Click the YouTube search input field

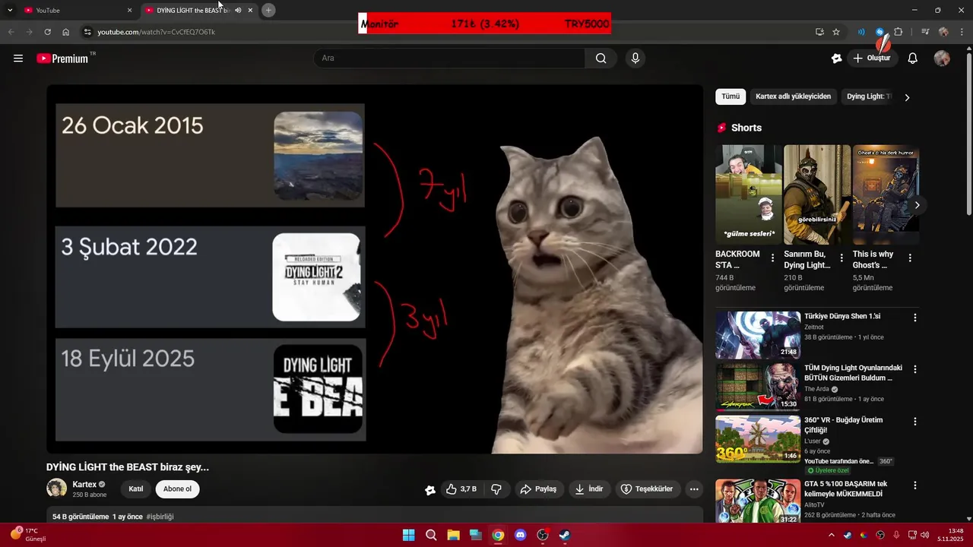(x=448, y=58)
